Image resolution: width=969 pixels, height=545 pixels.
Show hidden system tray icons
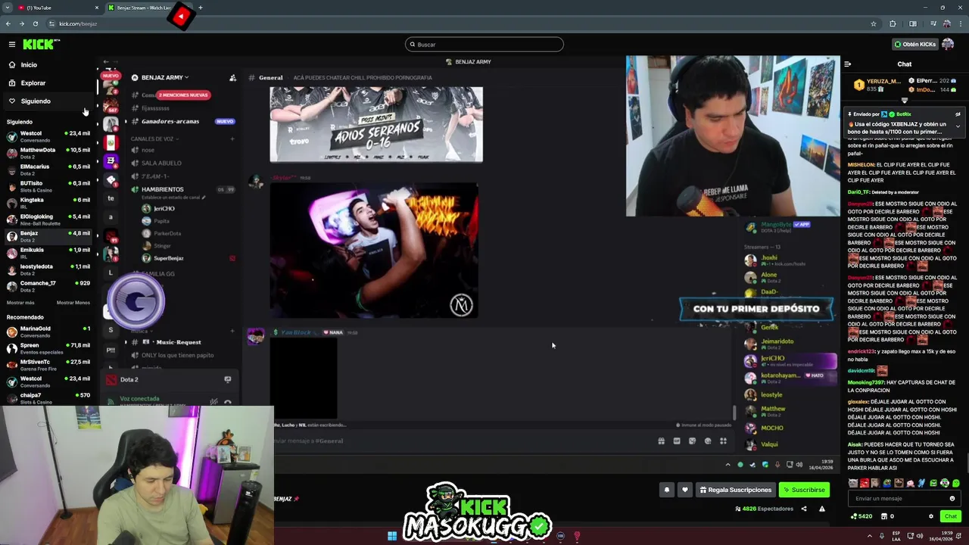(x=869, y=536)
